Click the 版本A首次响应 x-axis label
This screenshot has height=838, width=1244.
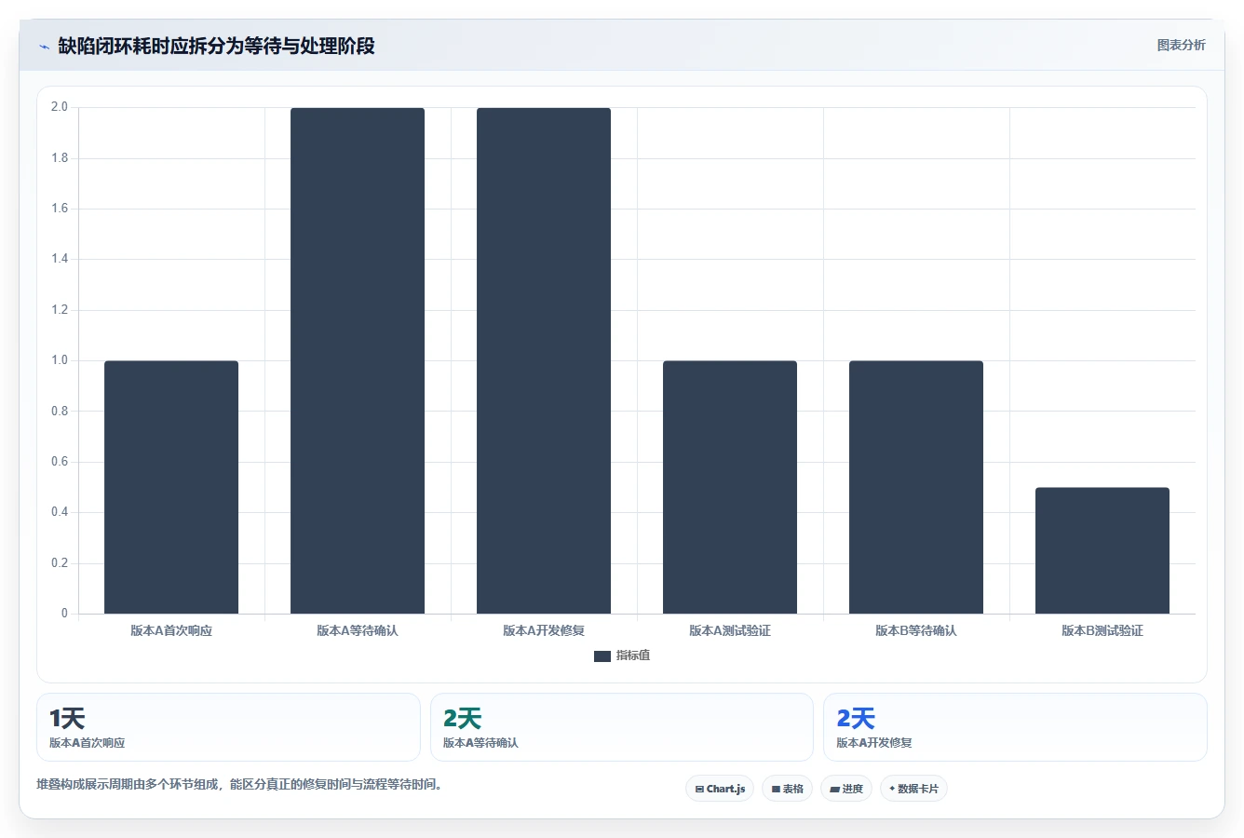point(171,630)
